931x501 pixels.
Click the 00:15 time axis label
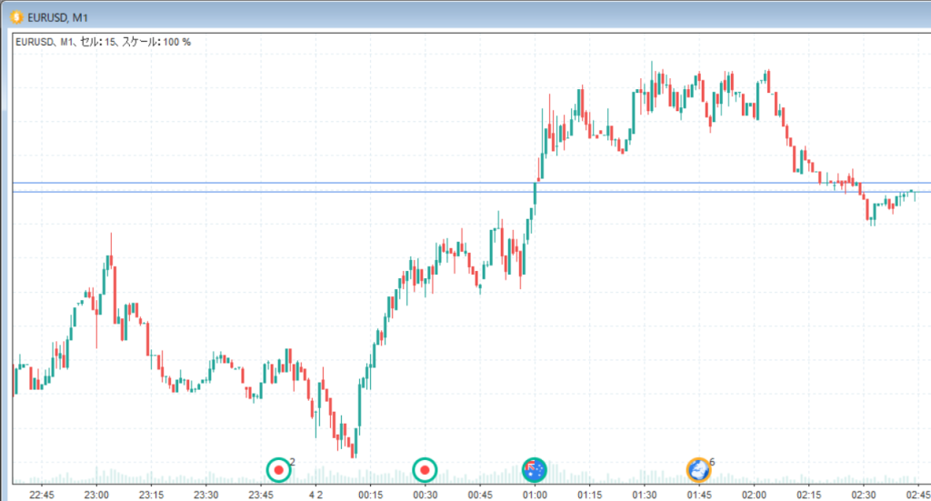click(370, 495)
